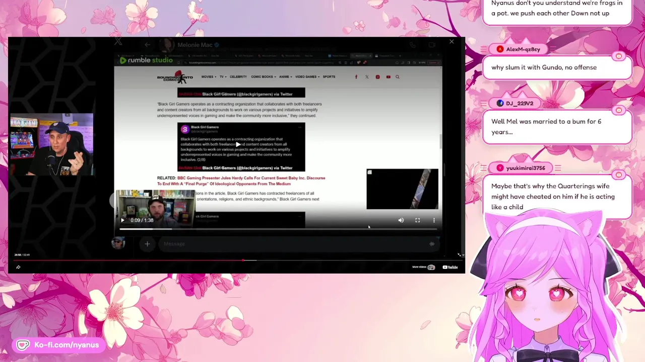Click the YouTube icon in the site header
Viewport: 645px width, 362px height.
tap(388, 77)
